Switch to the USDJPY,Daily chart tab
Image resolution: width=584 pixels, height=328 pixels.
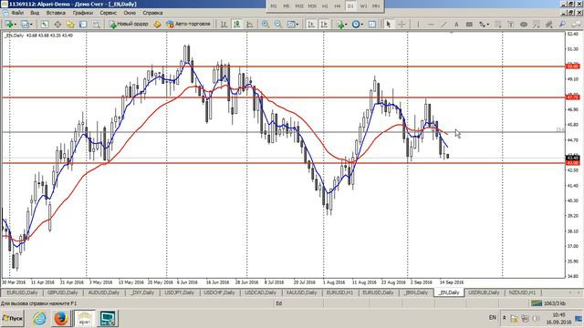click(x=180, y=292)
